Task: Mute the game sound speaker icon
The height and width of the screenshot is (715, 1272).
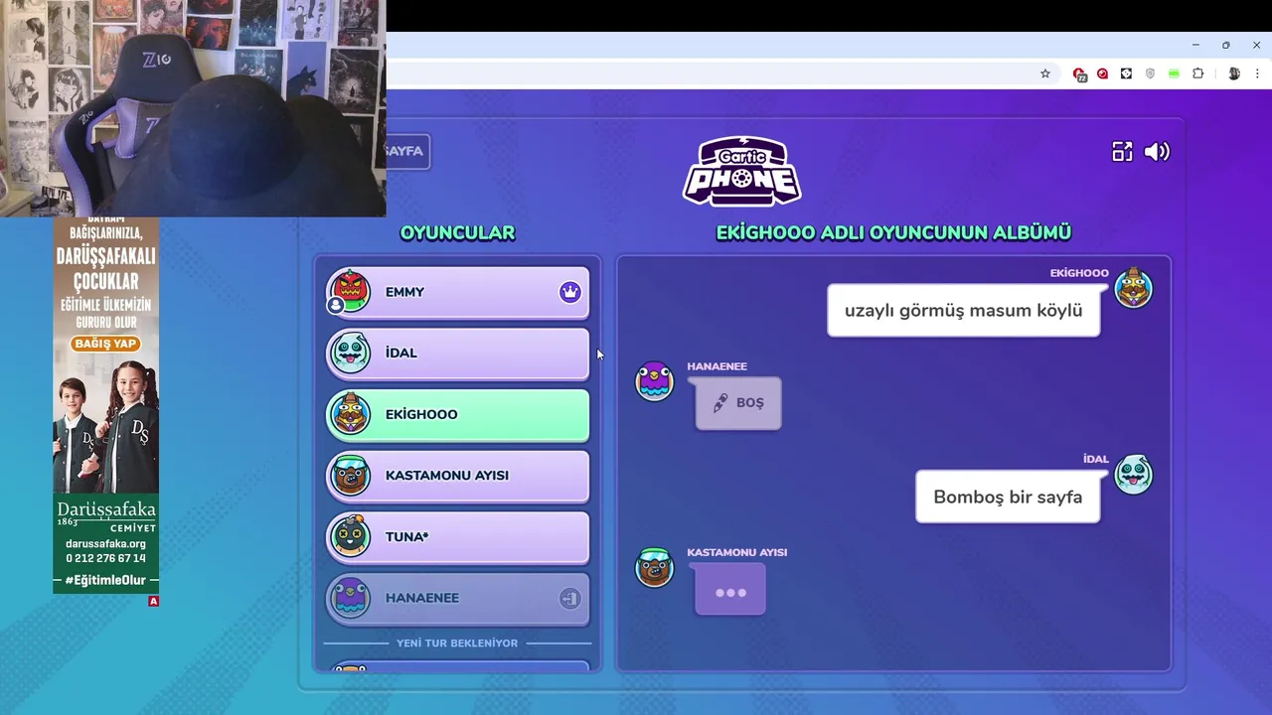Action: coord(1157,151)
